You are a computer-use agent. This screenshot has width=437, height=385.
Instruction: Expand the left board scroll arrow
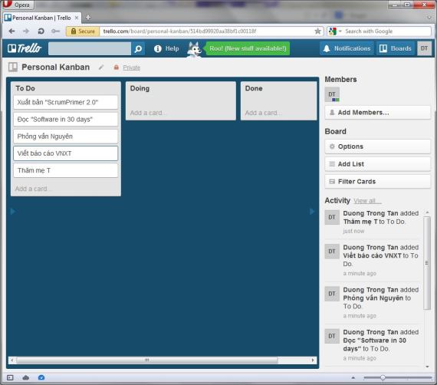pyautogui.click(x=12, y=212)
